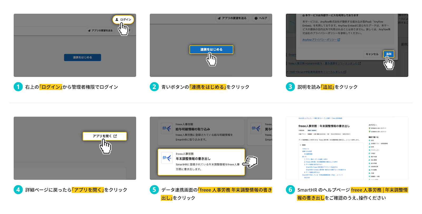
Task: Open 組織図・名簿 in the help sidebar
Action: 374,176
